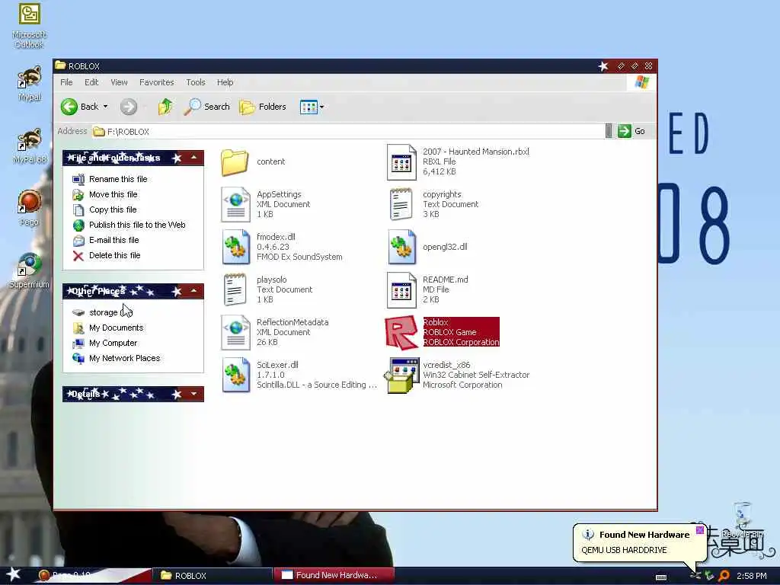Collapse the Other Places panel

[x=194, y=291]
